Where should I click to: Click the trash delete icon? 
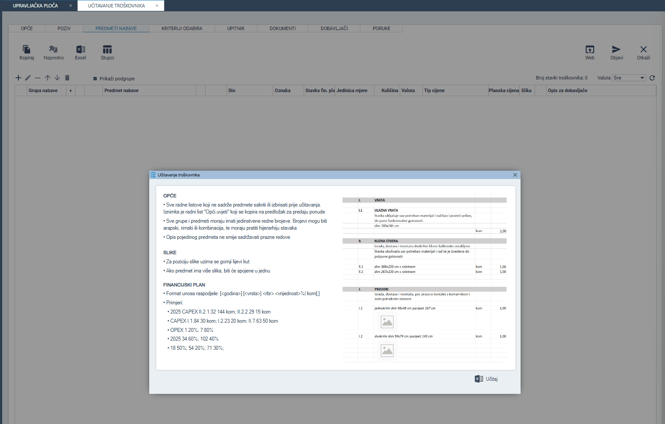(x=67, y=78)
